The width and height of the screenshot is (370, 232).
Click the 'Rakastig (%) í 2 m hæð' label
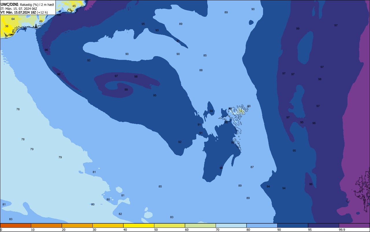tap(37, 4)
